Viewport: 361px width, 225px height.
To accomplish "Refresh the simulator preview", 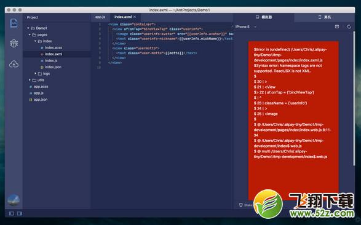I will tap(349, 26).
